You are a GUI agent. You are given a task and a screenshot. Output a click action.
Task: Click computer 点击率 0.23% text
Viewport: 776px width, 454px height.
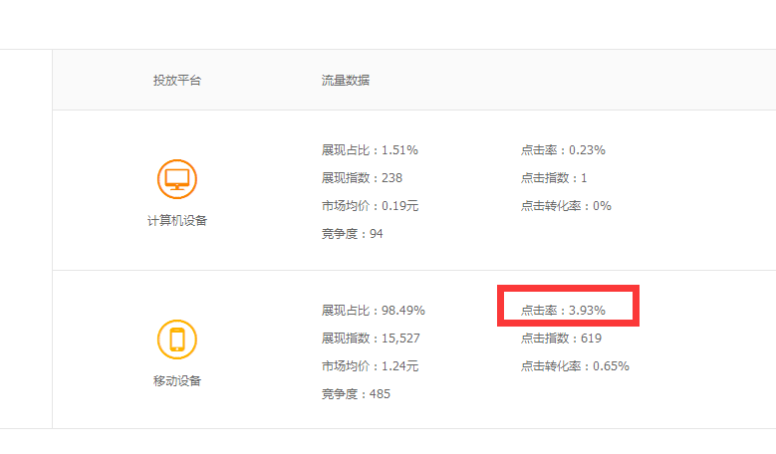pyautogui.click(x=563, y=150)
